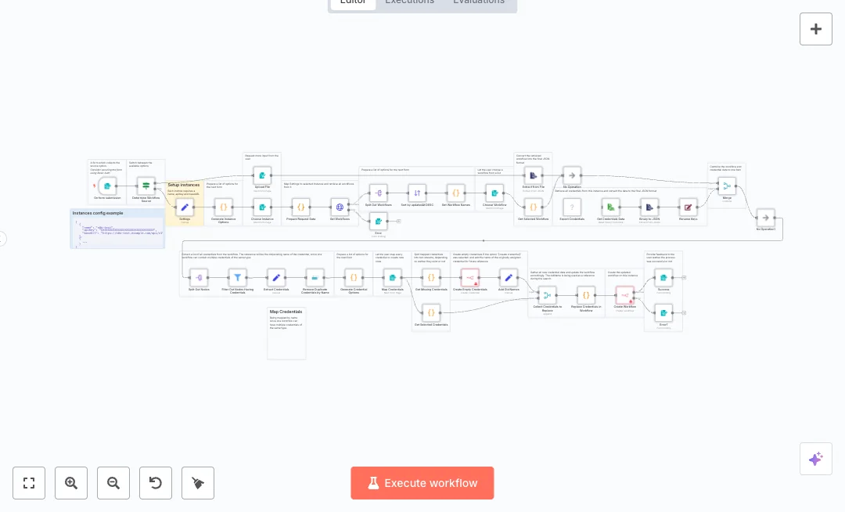Screen dimensions: 845x512
Task: Select the Binary to JSON node
Action: 649,207
